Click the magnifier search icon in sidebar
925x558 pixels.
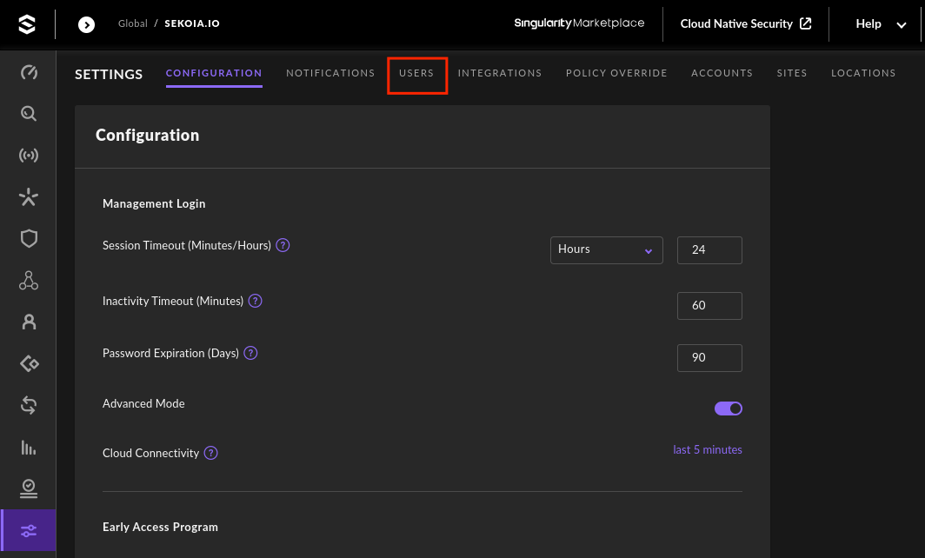click(29, 114)
